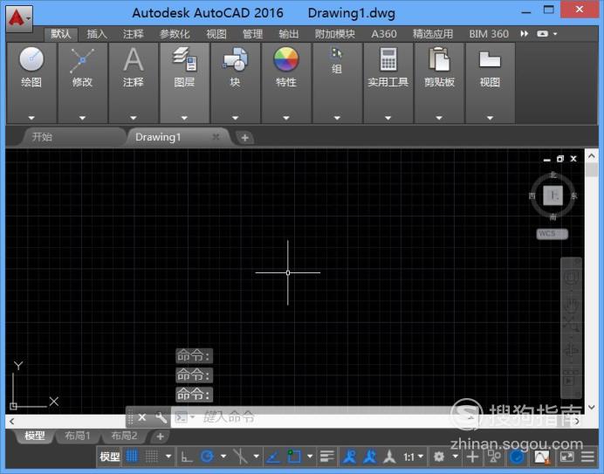
Task: Toggle 2D object snap in status bar
Action: [x=294, y=457]
